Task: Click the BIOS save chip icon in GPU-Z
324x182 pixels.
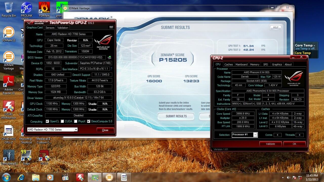Action: point(109,57)
